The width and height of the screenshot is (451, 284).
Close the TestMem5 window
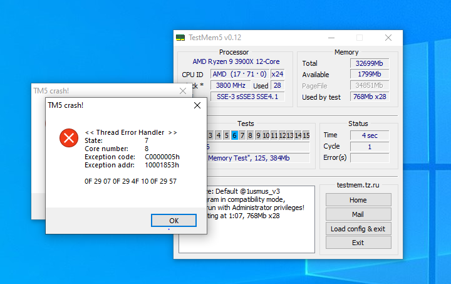(x=388, y=38)
